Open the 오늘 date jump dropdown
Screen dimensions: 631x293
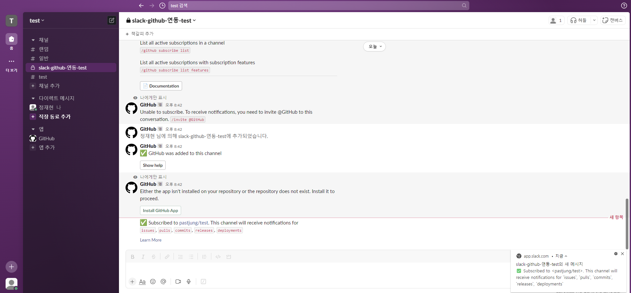click(x=374, y=47)
